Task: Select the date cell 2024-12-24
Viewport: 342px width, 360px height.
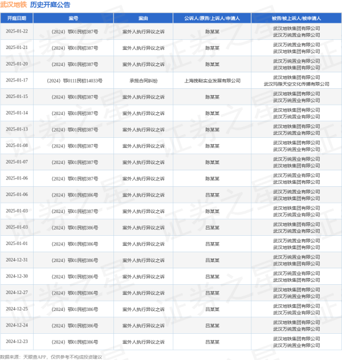Action: point(17,325)
